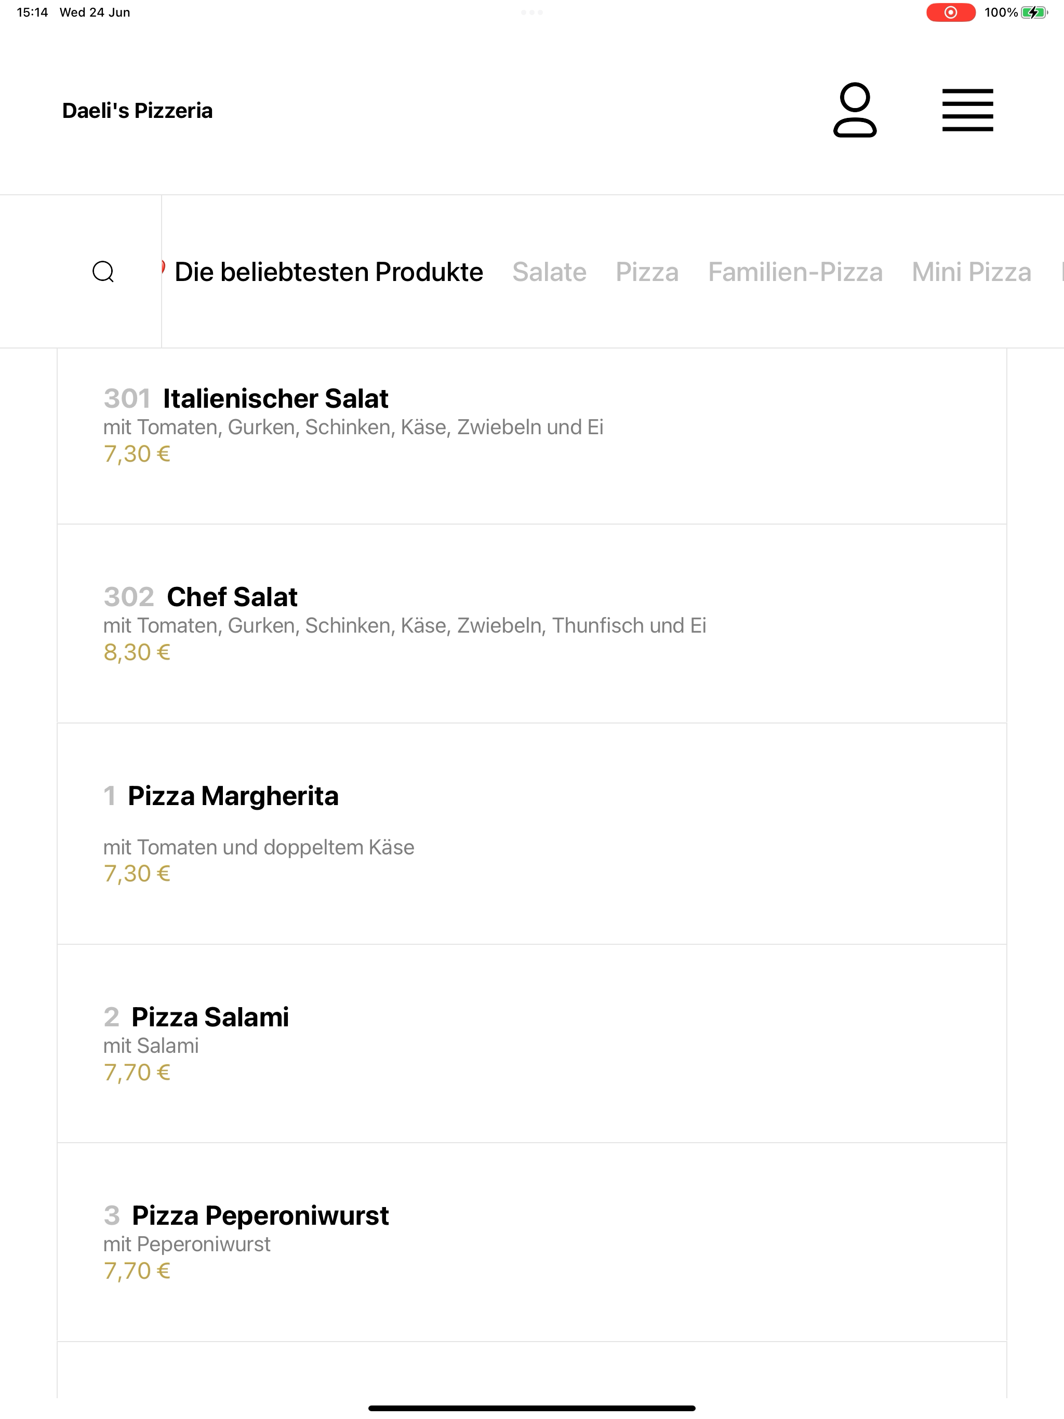Click the Daeli's Pizzeria title link

(137, 110)
